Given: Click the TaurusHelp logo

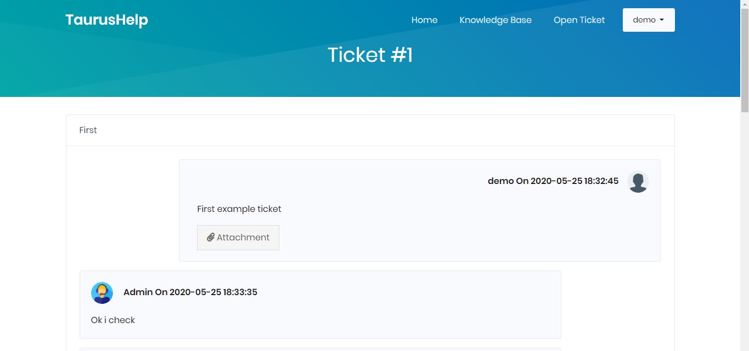Looking at the screenshot, I should (106, 20).
